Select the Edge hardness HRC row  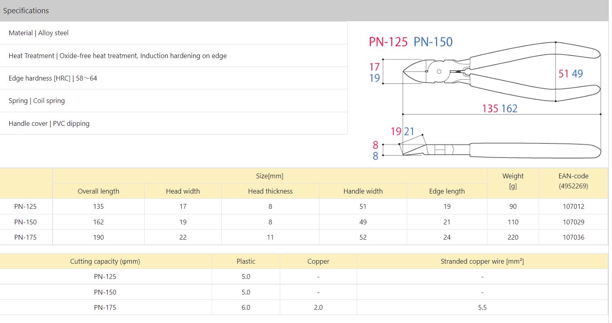[174, 78]
